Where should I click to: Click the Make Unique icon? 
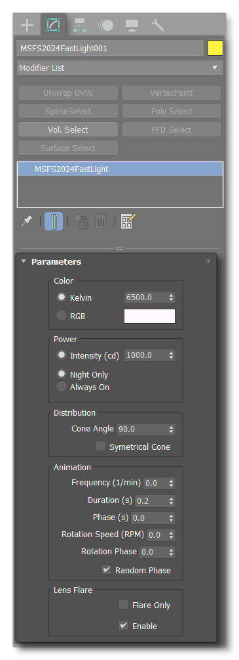[81, 221]
